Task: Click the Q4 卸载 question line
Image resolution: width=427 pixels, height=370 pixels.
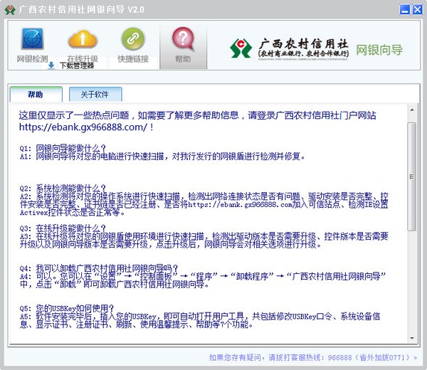Action: pyautogui.click(x=99, y=268)
